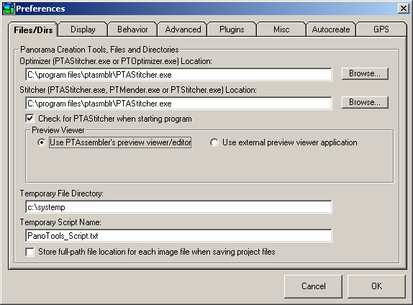Switch to the Display tab

[83, 29]
